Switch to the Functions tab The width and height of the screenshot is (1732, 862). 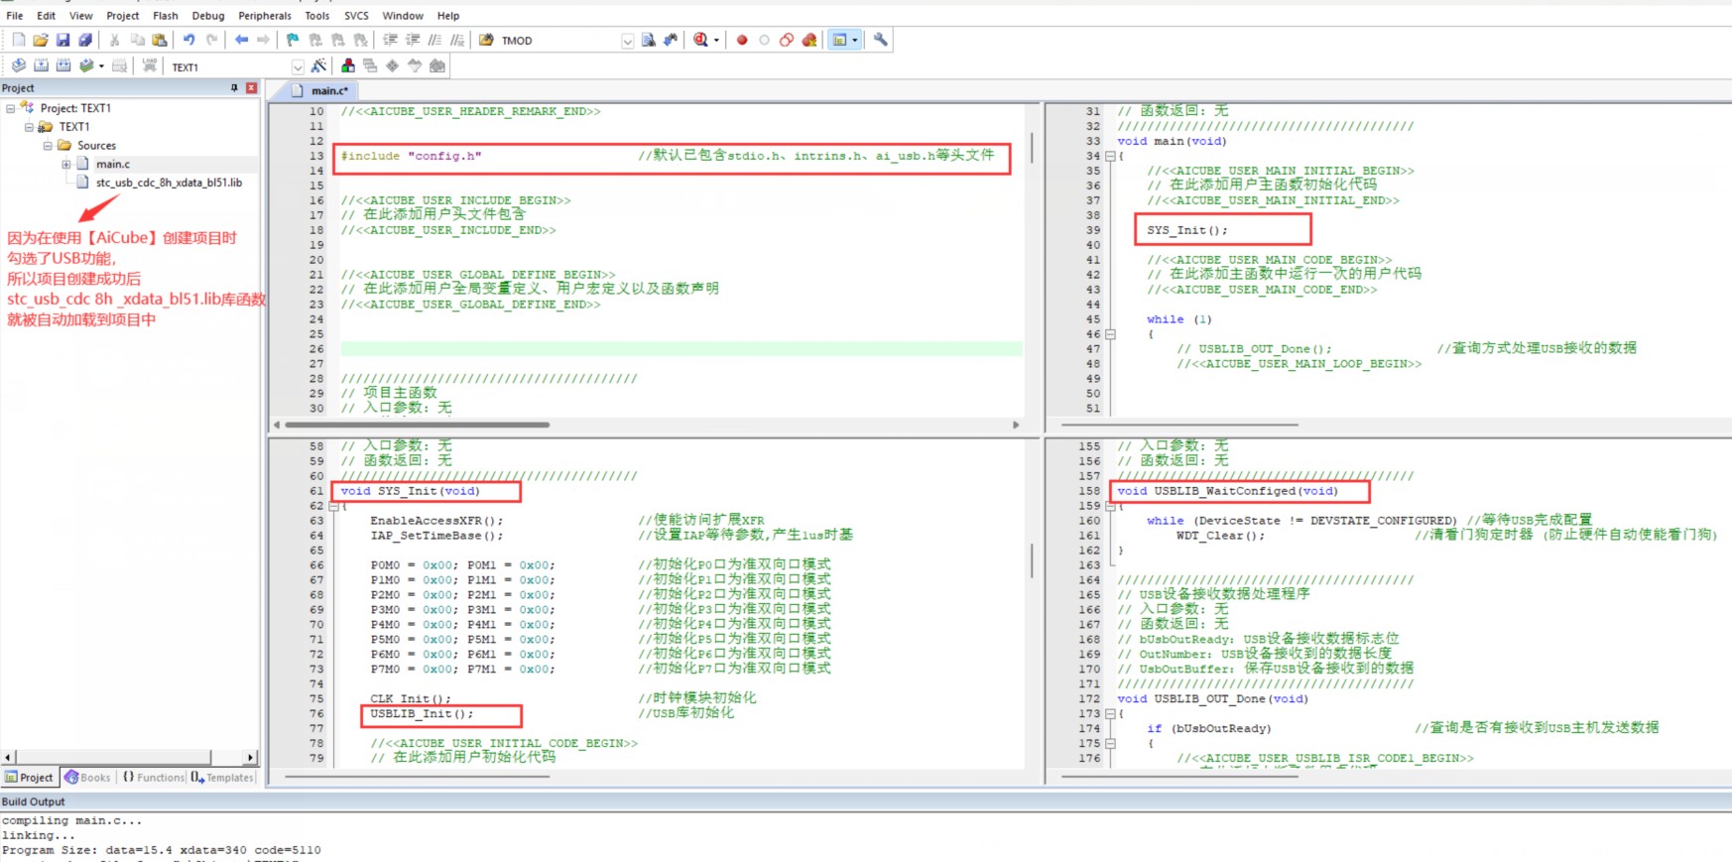[x=154, y=778]
